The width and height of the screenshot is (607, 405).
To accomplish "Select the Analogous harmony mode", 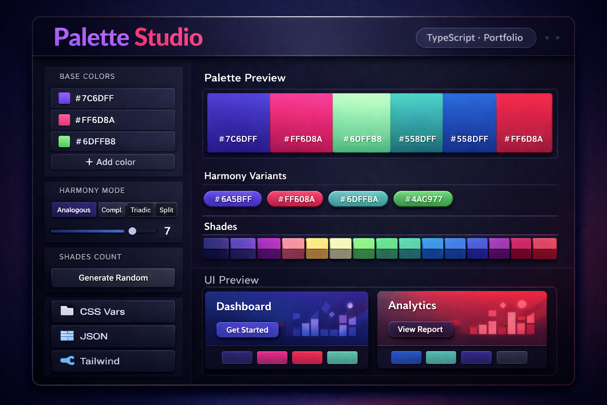I will coord(74,210).
